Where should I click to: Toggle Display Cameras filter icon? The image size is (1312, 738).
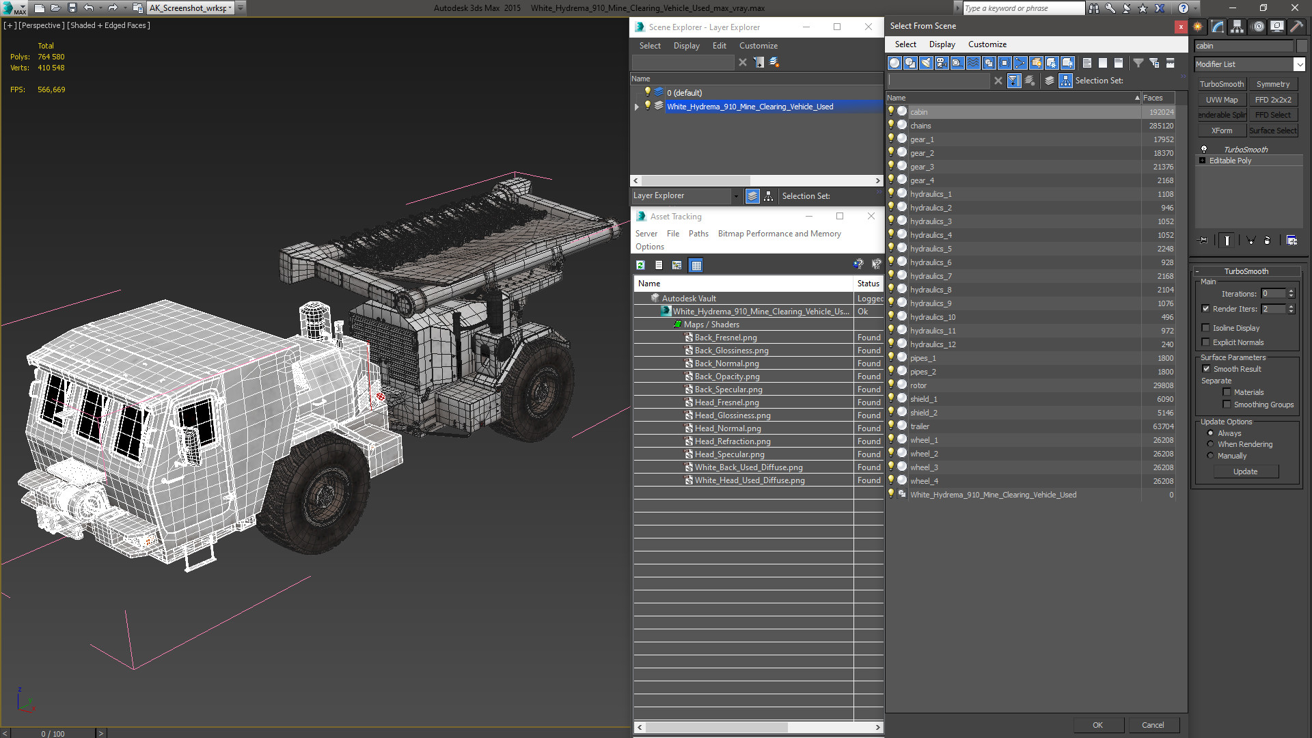click(x=942, y=63)
